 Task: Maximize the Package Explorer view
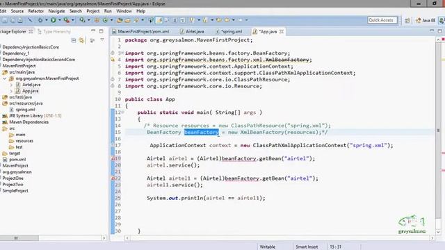tap(102, 31)
